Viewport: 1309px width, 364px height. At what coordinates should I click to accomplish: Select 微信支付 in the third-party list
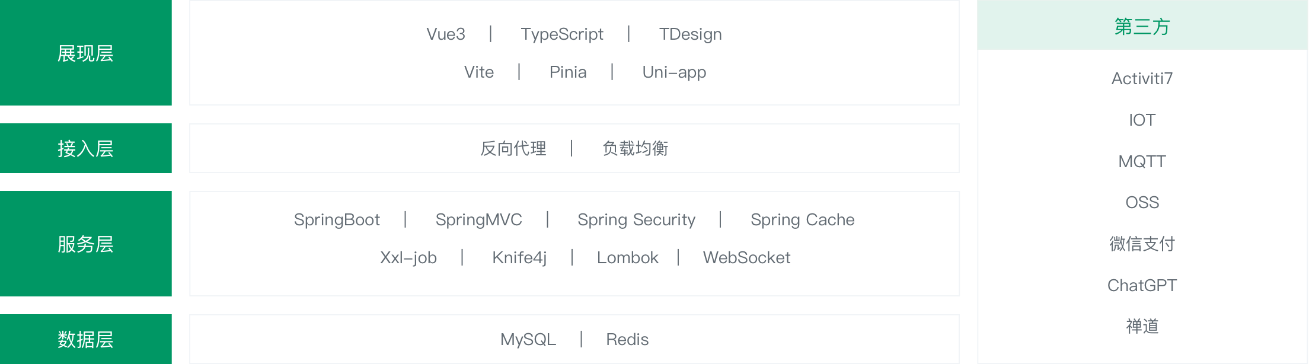click(x=1142, y=244)
